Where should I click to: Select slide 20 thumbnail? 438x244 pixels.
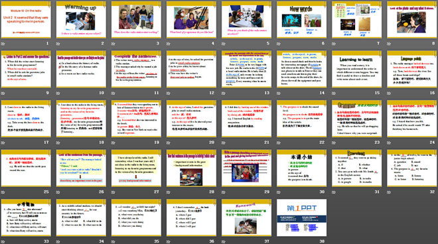coord(191,119)
